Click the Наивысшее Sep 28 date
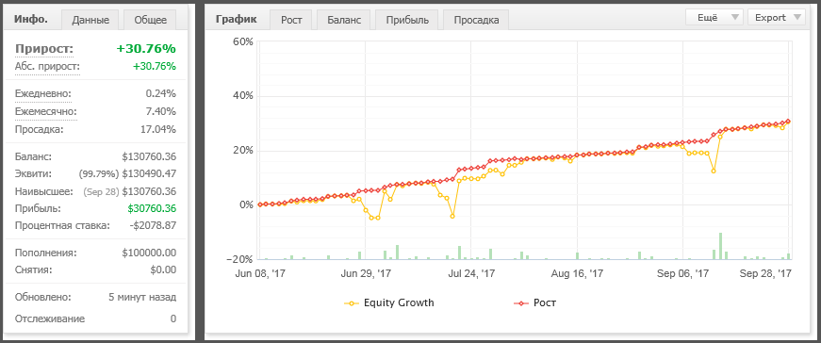The image size is (821, 343). pos(101,191)
